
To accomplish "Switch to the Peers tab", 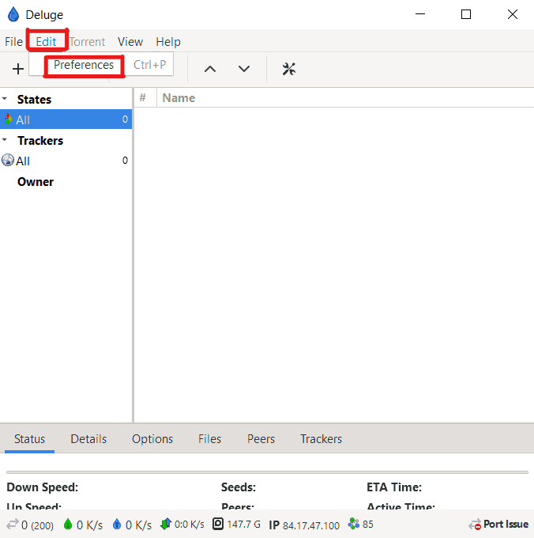I will pyautogui.click(x=261, y=439).
